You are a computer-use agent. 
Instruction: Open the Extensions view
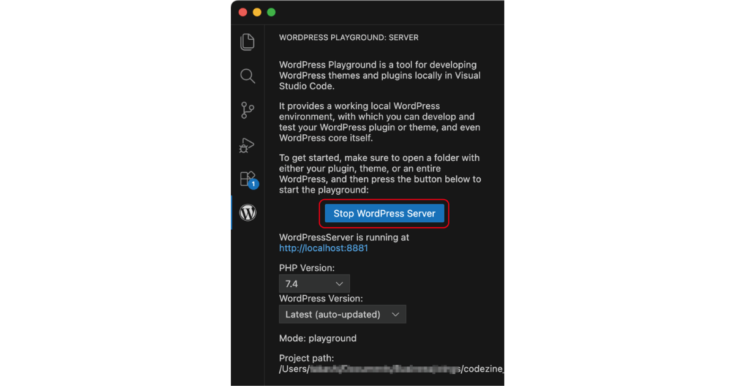(x=247, y=179)
